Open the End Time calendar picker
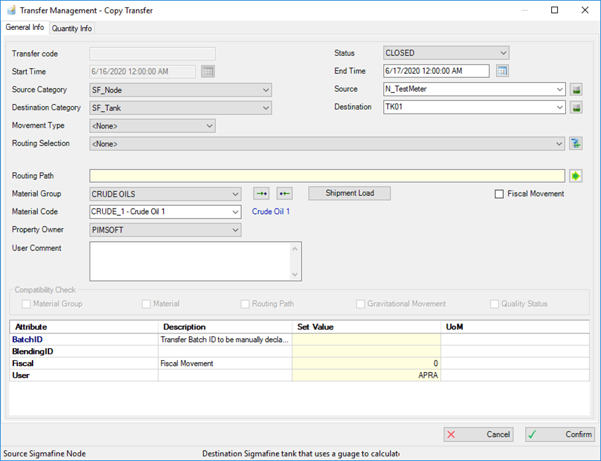This screenshot has height=461, width=601. pos(502,71)
